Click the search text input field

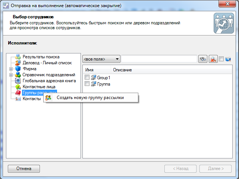coord(159,59)
